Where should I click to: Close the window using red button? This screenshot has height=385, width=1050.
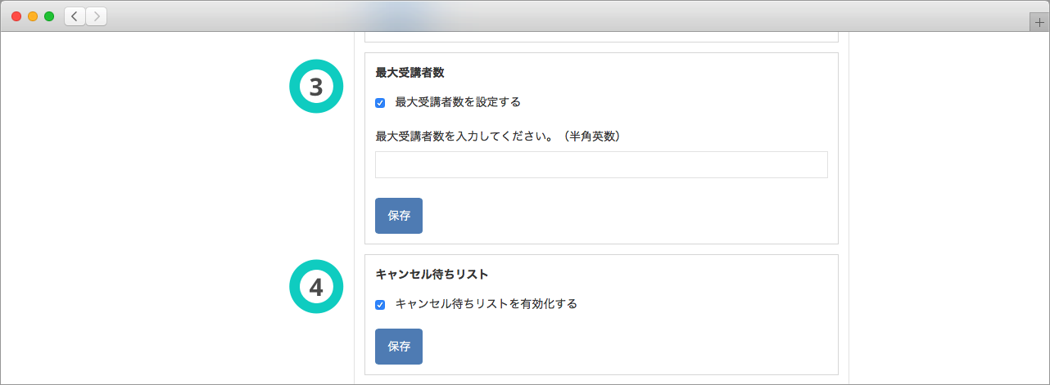(16, 16)
